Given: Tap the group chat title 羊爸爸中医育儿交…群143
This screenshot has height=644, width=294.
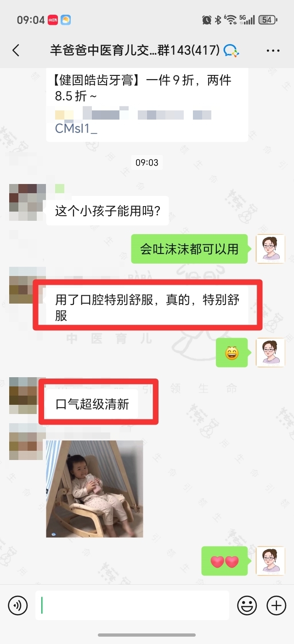Looking at the screenshot, I should (x=135, y=50).
